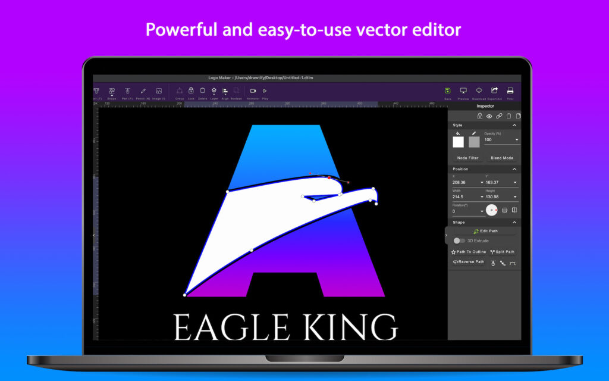Viewport: 609px width, 381px height.
Task: Collapse the Shape section
Action: click(x=514, y=223)
